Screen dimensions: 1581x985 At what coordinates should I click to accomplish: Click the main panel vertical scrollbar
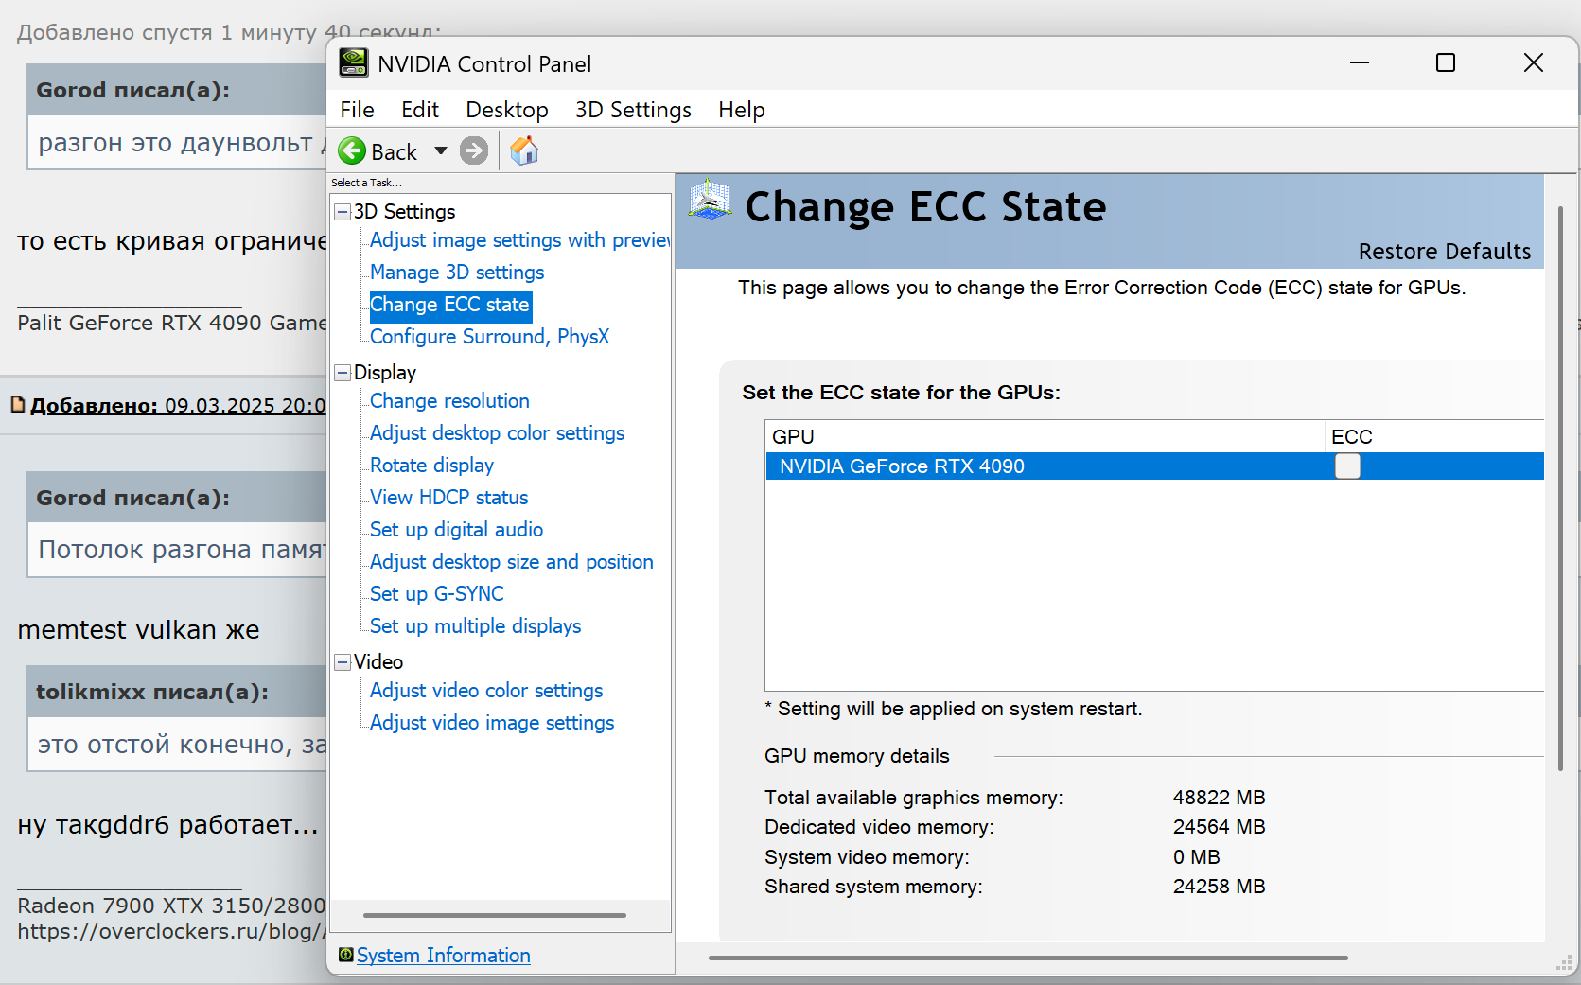click(x=1560, y=487)
